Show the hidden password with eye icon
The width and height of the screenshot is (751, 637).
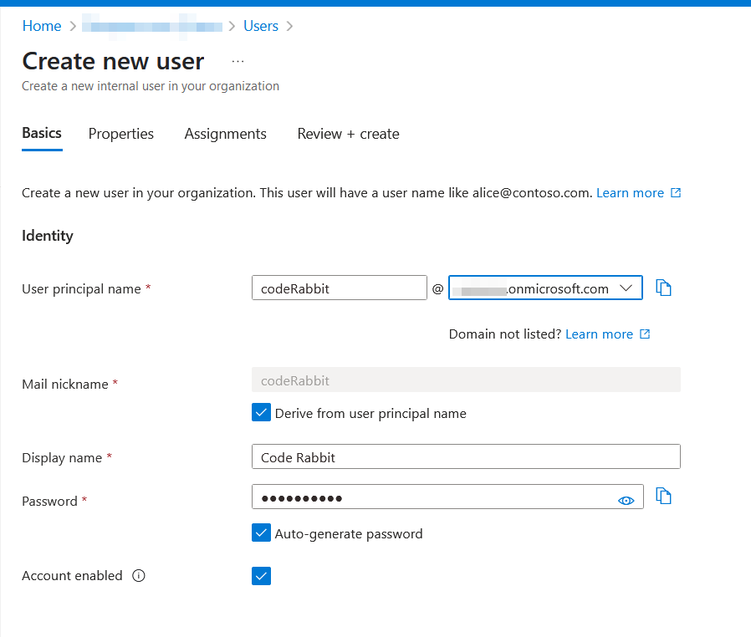[x=626, y=500]
